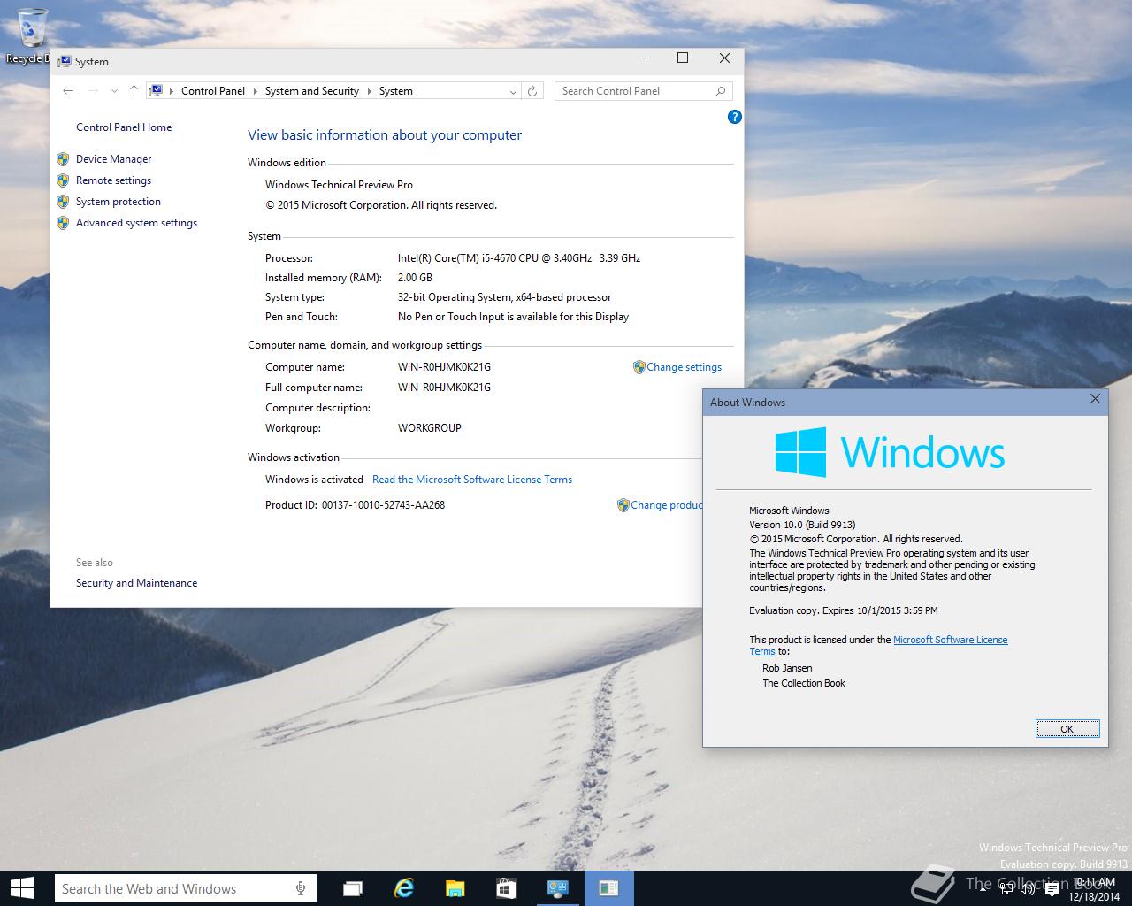The image size is (1132, 906).
Task: Click the Search the Web and Windows box
Action: pos(186,888)
